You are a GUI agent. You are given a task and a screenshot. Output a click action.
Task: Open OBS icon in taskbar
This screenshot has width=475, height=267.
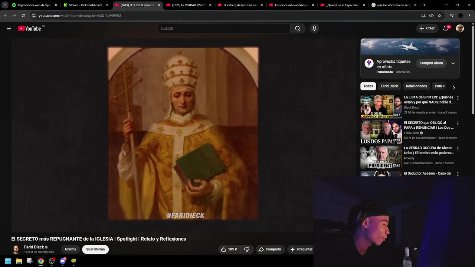click(x=52, y=261)
